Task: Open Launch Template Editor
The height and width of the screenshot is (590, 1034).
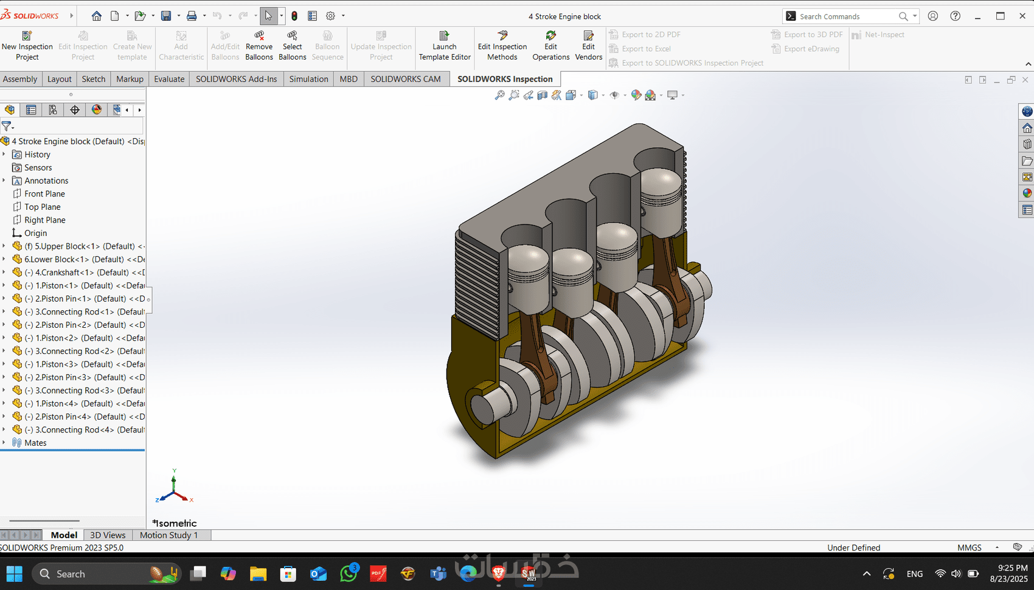Action: coord(445,46)
